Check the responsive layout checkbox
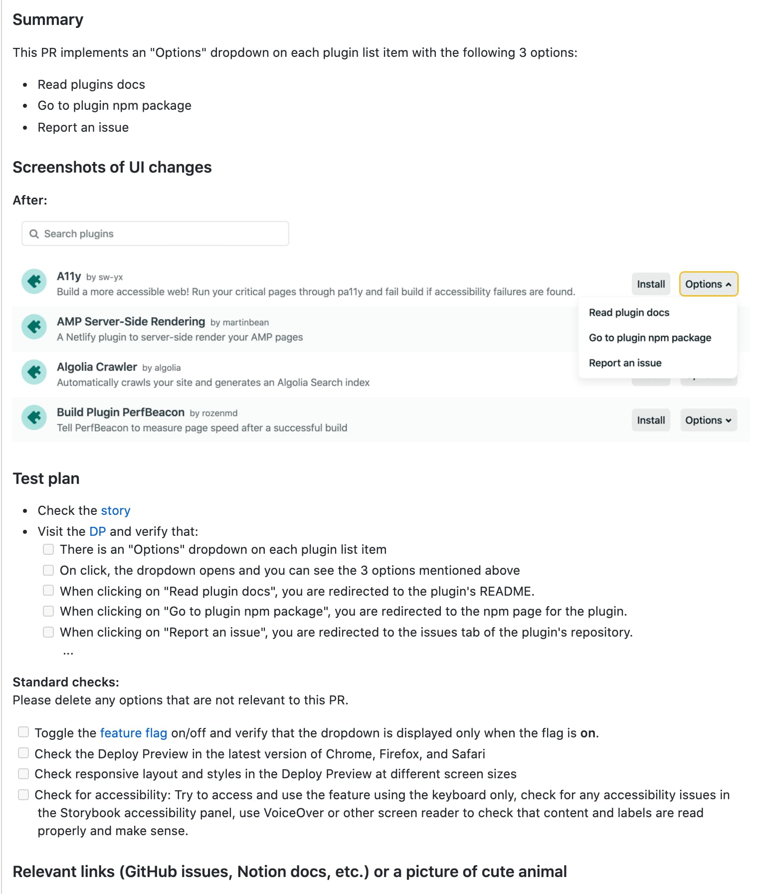 pos(23,774)
